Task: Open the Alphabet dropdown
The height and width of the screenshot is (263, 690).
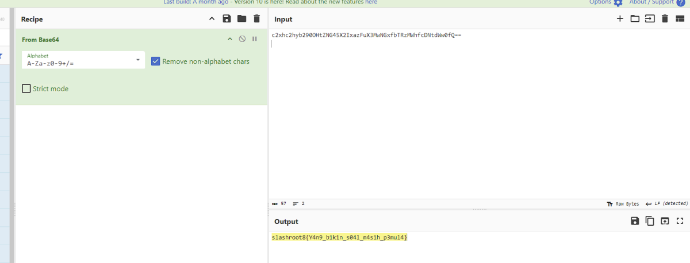Action: coord(83,60)
